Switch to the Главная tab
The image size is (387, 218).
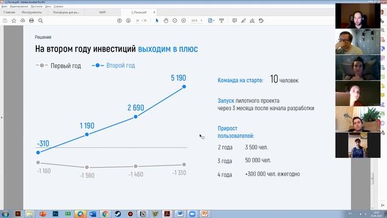[10, 12]
